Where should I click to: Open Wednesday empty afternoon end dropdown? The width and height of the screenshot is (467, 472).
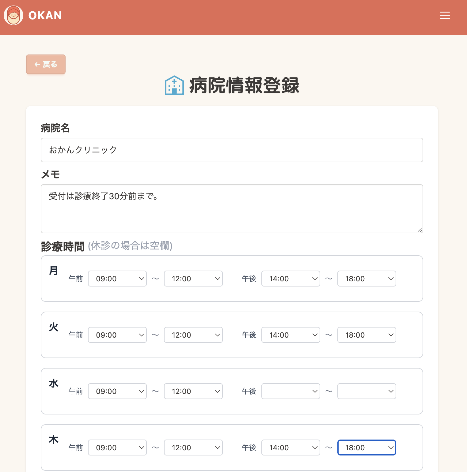tap(366, 391)
